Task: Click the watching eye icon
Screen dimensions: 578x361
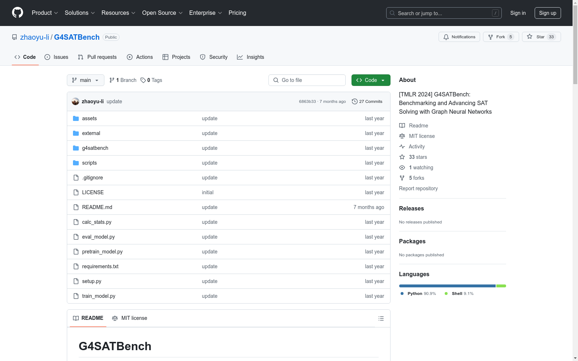Action: point(402,168)
